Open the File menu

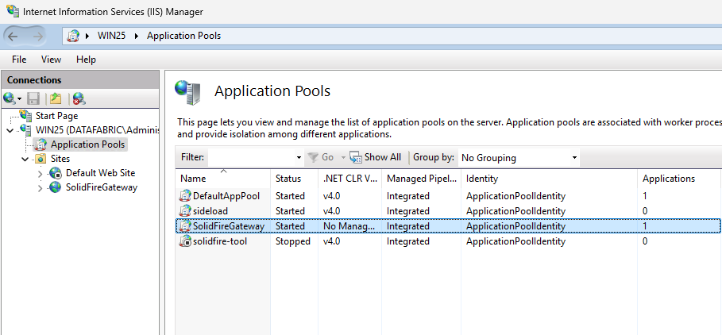point(19,60)
